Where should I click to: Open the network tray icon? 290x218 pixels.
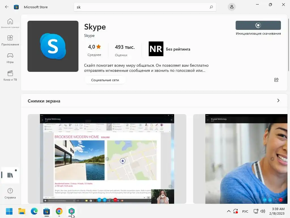click(256, 211)
